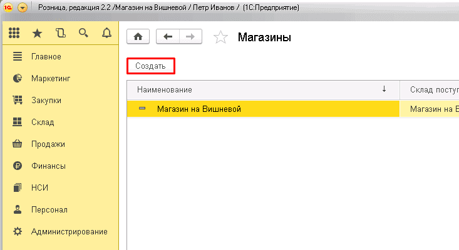Navigate back with the left arrow
The width and height of the screenshot is (459, 250).
pyautogui.click(x=167, y=37)
